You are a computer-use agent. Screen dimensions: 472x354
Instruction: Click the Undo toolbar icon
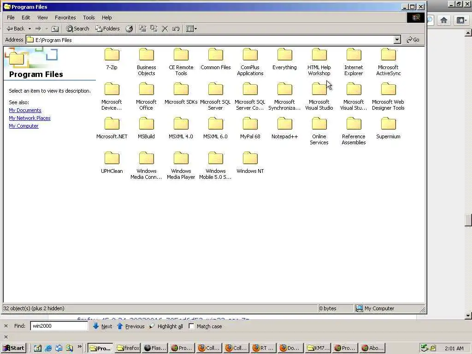tap(176, 29)
